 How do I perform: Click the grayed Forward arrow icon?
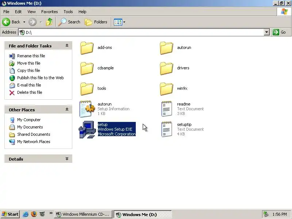coord(32,22)
